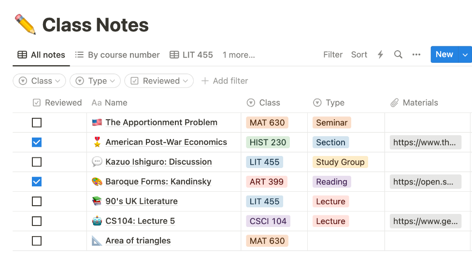Click the arrow next to New button

point(465,55)
